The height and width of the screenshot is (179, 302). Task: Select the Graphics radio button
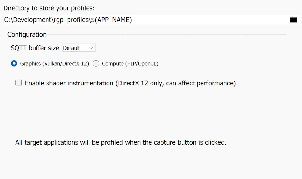pos(14,64)
